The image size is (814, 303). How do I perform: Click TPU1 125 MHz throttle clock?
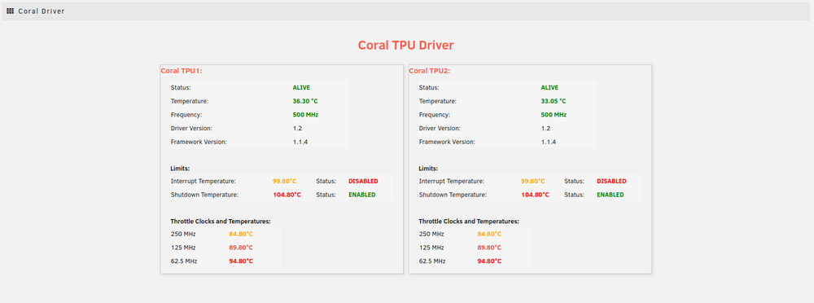(183, 248)
